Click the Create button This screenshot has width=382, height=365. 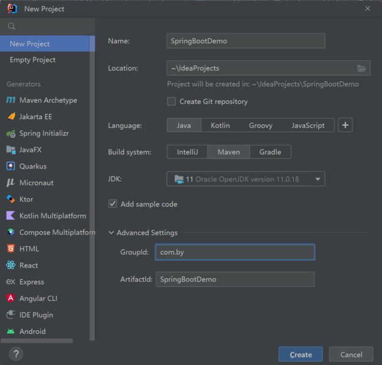click(301, 354)
